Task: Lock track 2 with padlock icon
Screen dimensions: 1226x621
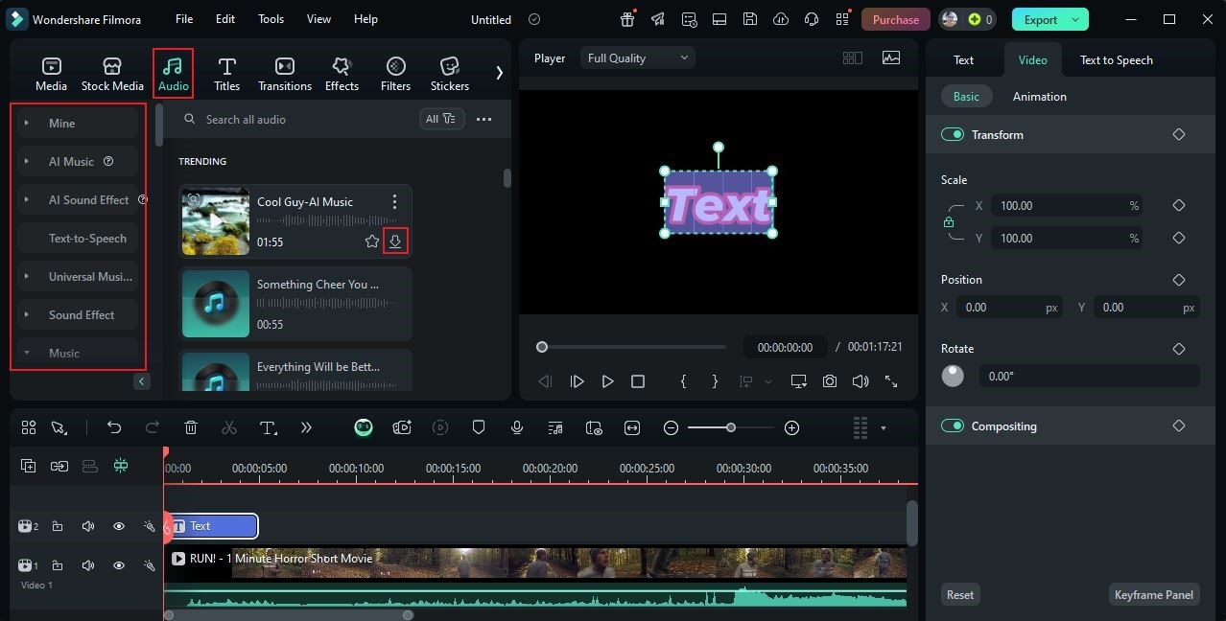Action: tap(58, 526)
